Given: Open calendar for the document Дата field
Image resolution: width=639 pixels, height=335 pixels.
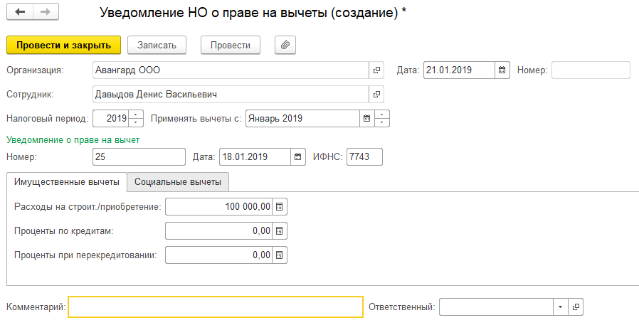Looking at the screenshot, I should click(502, 70).
